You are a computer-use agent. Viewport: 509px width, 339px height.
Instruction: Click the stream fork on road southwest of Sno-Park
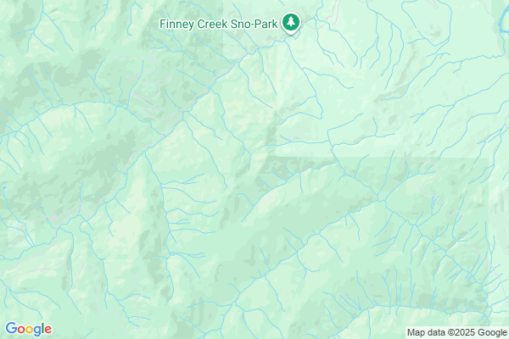[182, 112]
